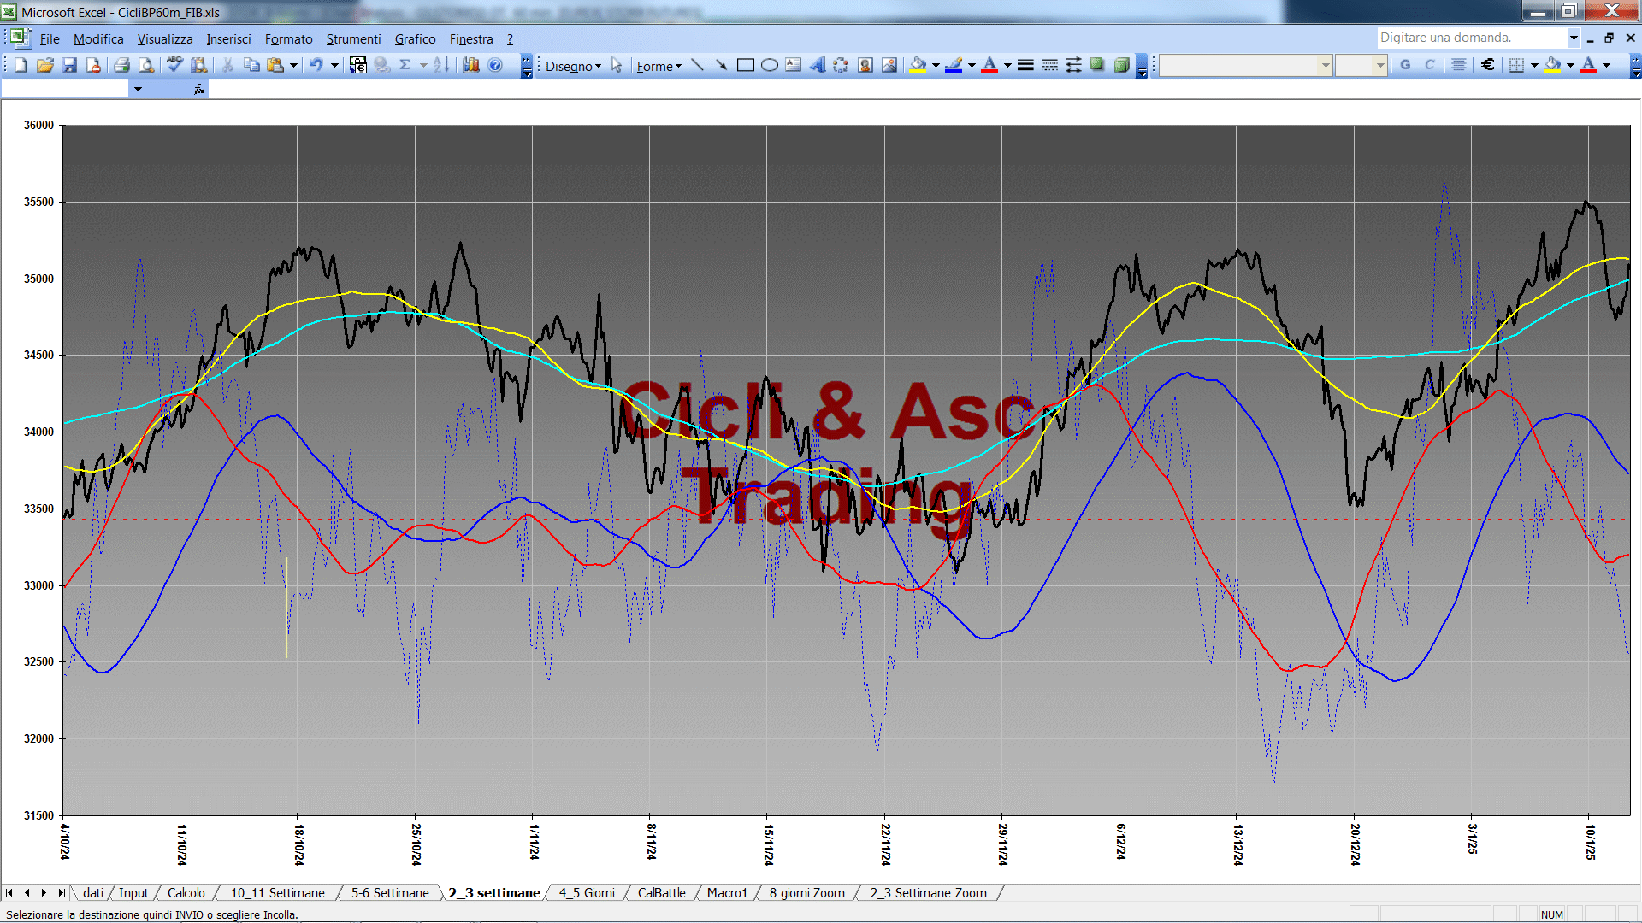1642x923 pixels.
Task: Switch to 4_5 Giorni sheet tab
Action: [587, 892]
